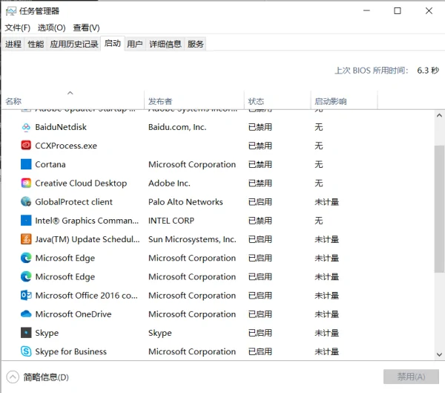The image size is (445, 393).
Task: Click 未计量 impact of Microsoft OneDrive
Action: 326,314
